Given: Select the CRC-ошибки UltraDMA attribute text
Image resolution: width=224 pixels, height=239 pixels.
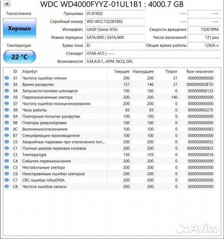Looking at the screenshot, I should click(43, 180).
